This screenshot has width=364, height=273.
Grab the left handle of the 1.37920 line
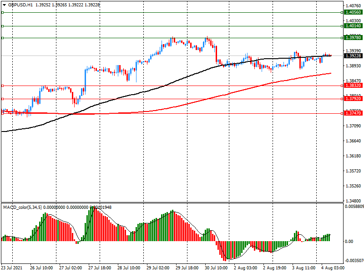coord(3,99)
